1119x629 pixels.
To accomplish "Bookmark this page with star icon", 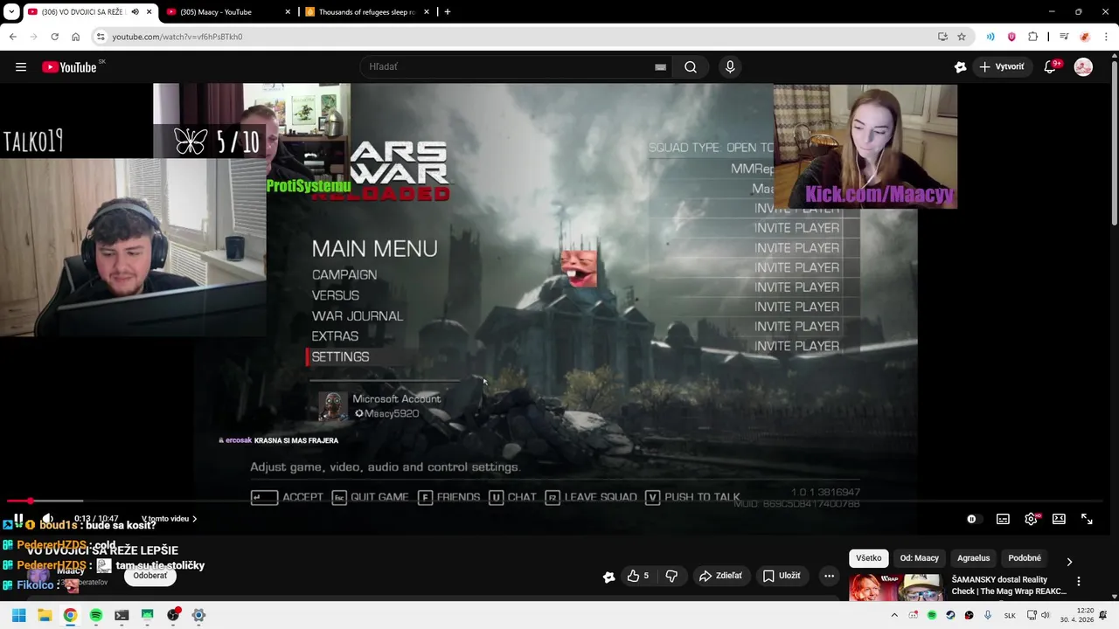I will coord(962,37).
